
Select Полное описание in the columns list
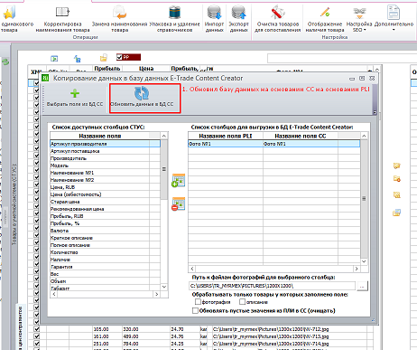pos(105,245)
